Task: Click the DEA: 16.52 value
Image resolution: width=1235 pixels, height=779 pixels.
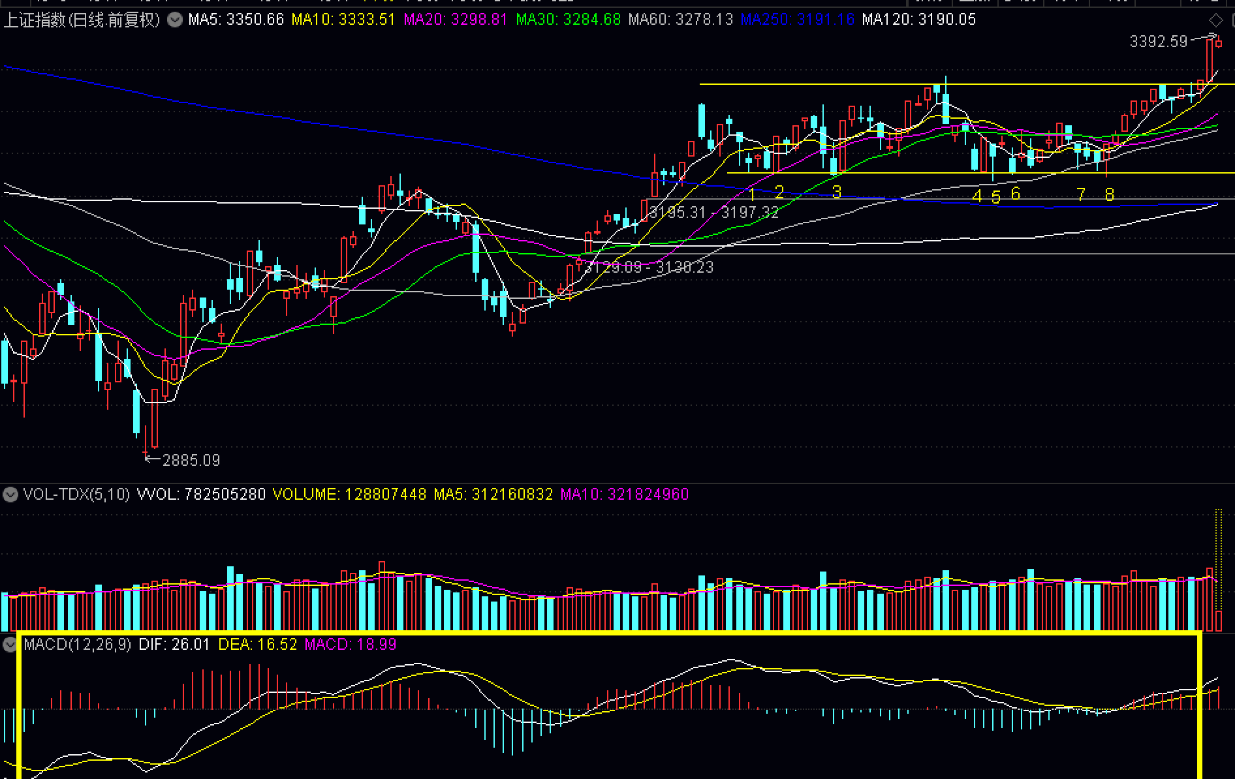Action: point(257,645)
